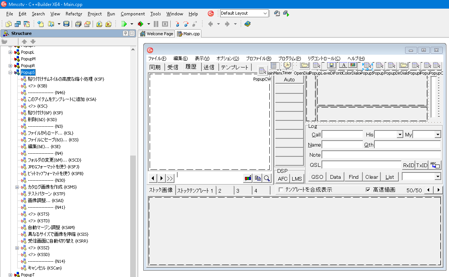Open the Default Layout dropdown
449x277 pixels.
point(265,13)
